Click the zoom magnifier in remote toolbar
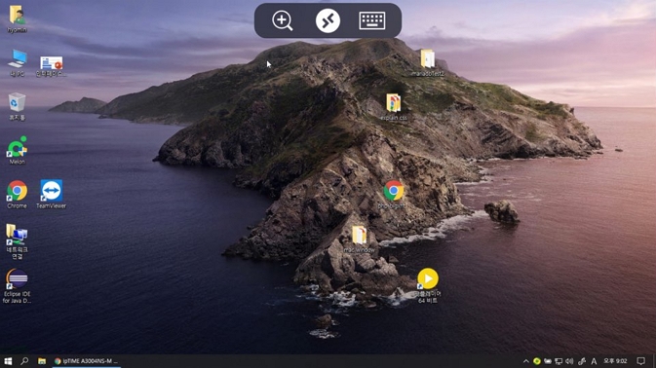Image resolution: width=656 pixels, height=368 pixels. (283, 20)
